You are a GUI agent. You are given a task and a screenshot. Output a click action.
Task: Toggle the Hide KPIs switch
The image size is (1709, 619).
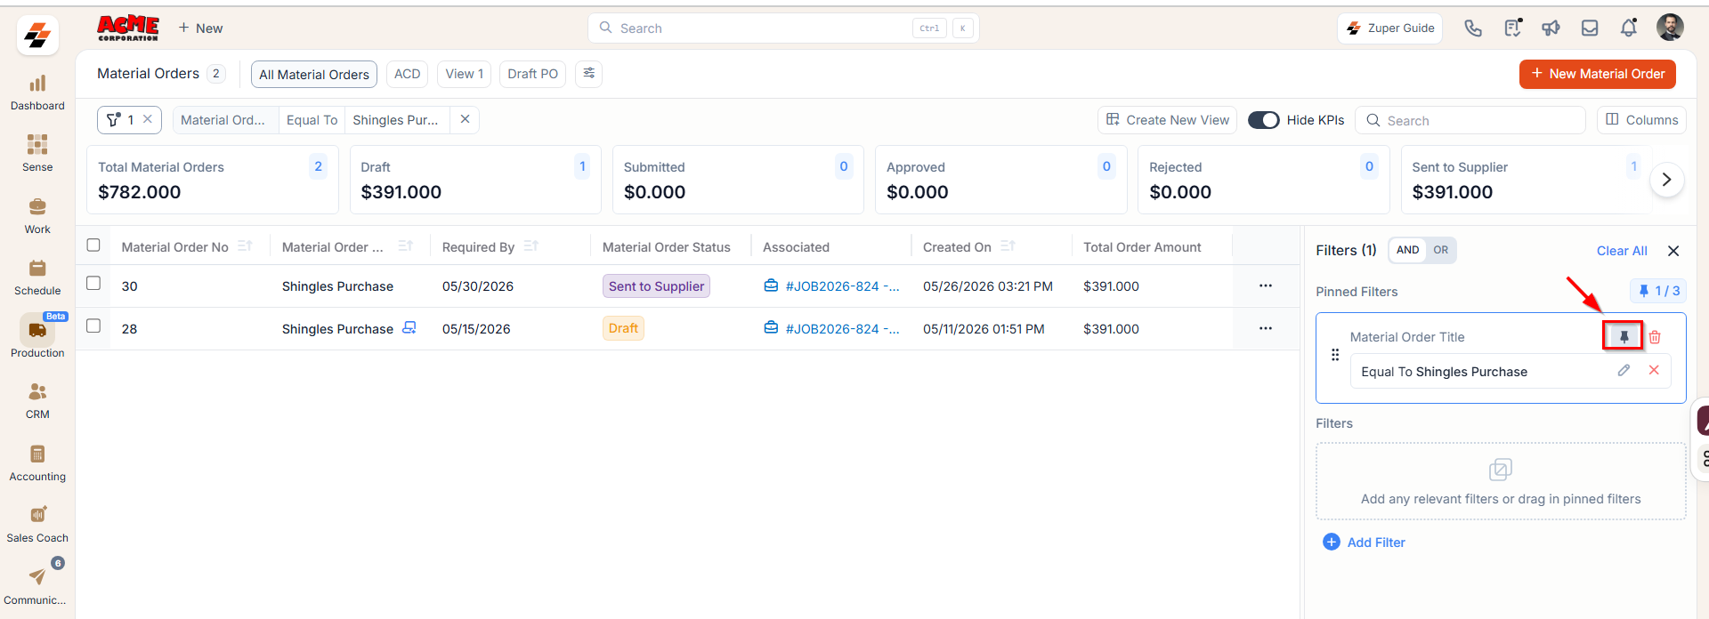[1263, 120]
